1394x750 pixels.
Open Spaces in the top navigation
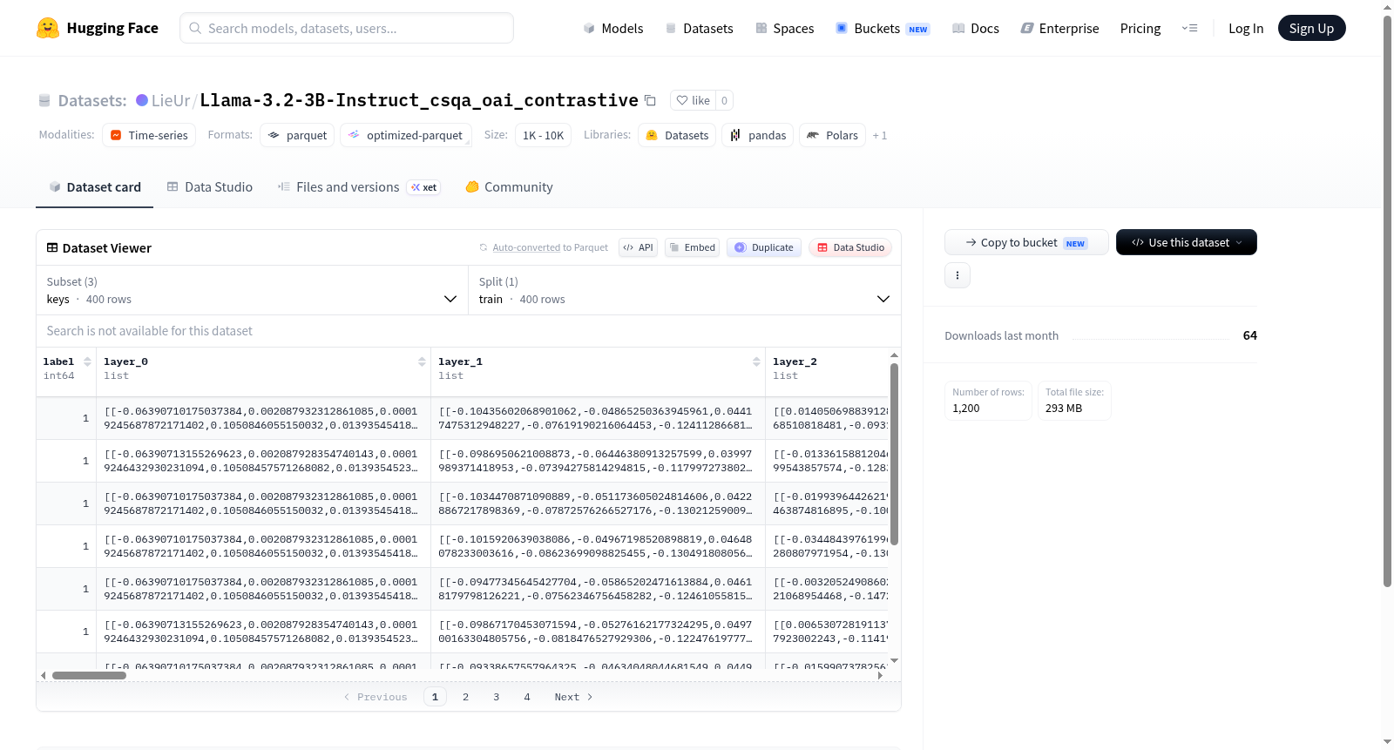pos(785,28)
